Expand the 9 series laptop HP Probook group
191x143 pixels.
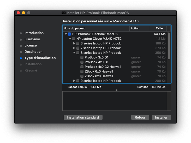[74, 81]
